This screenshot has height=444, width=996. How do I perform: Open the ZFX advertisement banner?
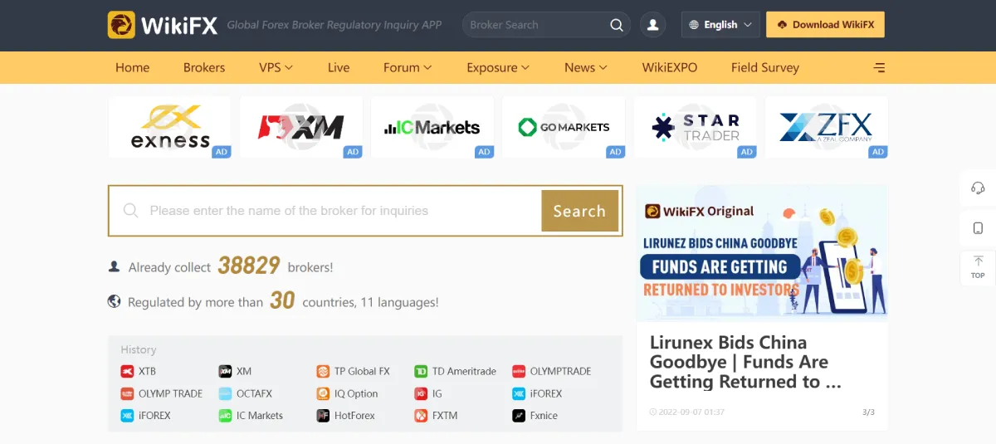[x=826, y=127]
